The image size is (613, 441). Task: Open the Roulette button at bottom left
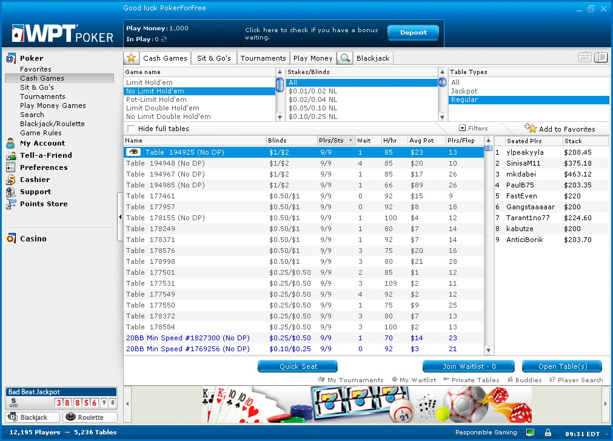(90, 417)
